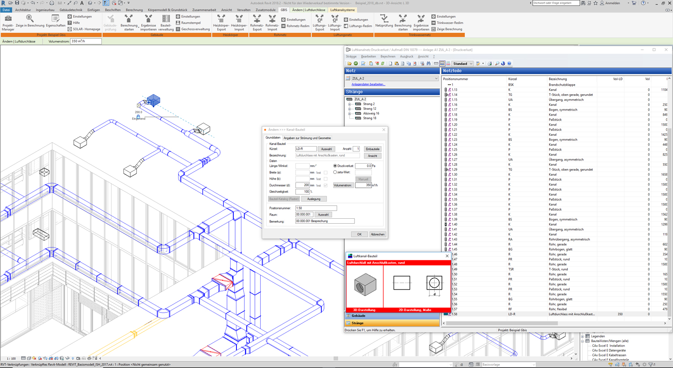Click the Positionsnummer field showing 1.58

pyautogui.click(x=316, y=208)
